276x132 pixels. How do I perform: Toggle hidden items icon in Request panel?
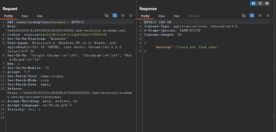[107, 15]
